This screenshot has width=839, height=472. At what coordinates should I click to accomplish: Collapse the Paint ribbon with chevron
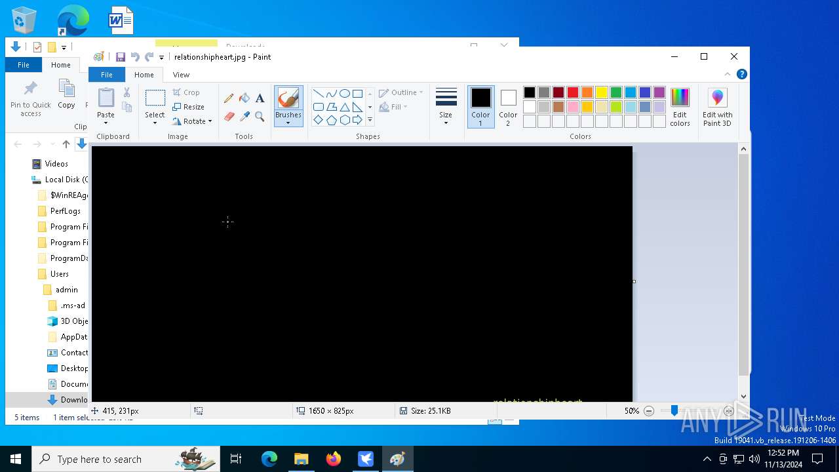click(x=727, y=74)
